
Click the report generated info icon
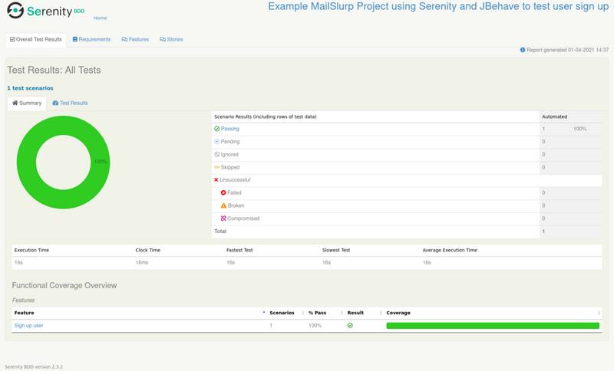coord(523,50)
